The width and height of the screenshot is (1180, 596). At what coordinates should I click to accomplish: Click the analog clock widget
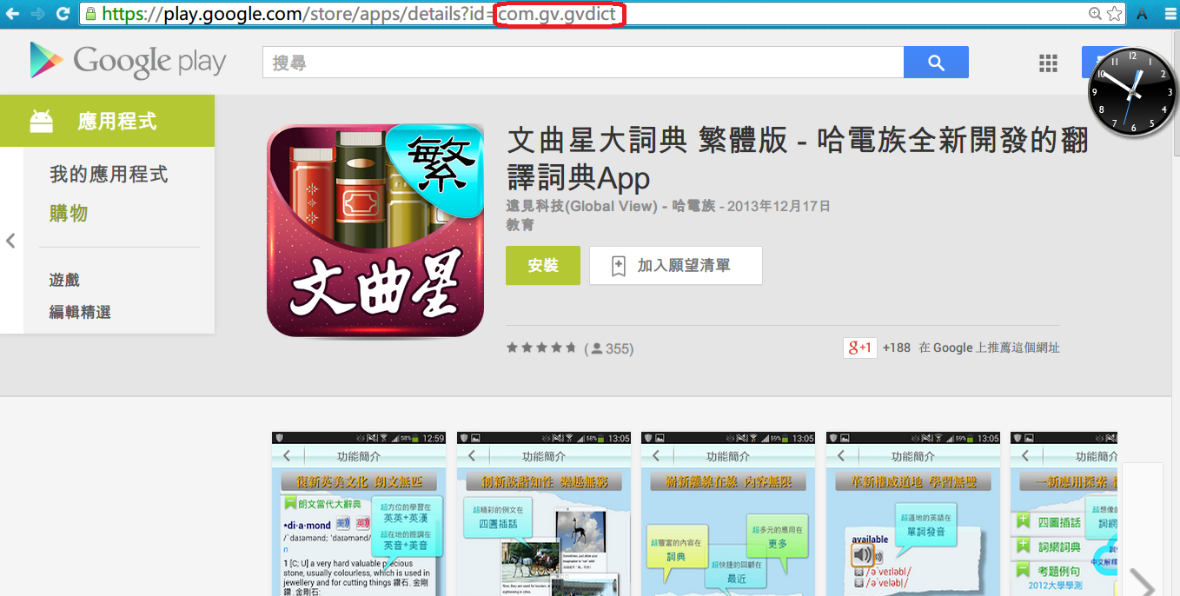pos(1133,91)
